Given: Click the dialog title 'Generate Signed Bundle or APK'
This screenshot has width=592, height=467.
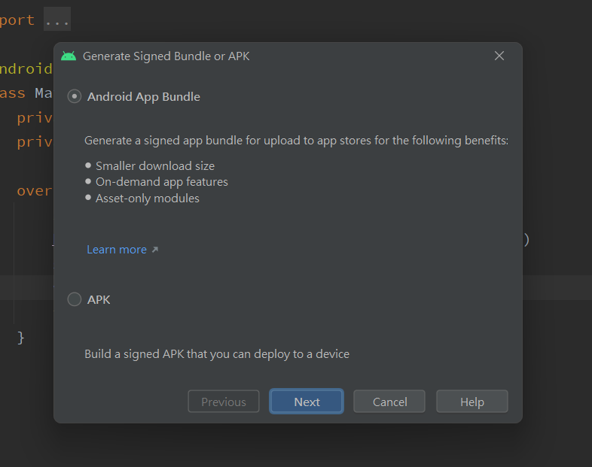Looking at the screenshot, I should (166, 56).
